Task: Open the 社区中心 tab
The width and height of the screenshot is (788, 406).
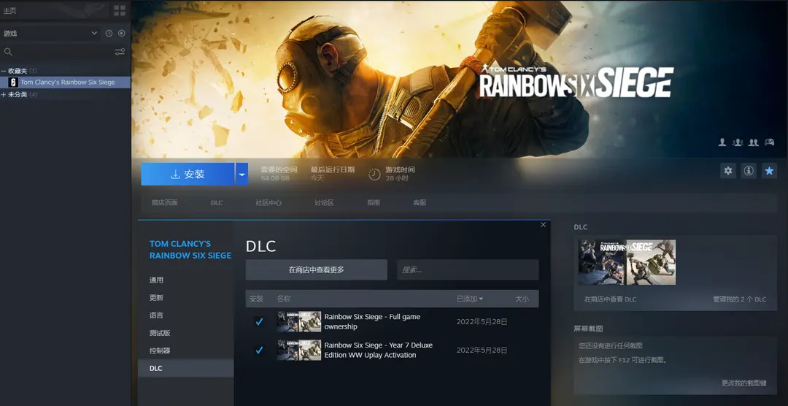Action: point(269,203)
